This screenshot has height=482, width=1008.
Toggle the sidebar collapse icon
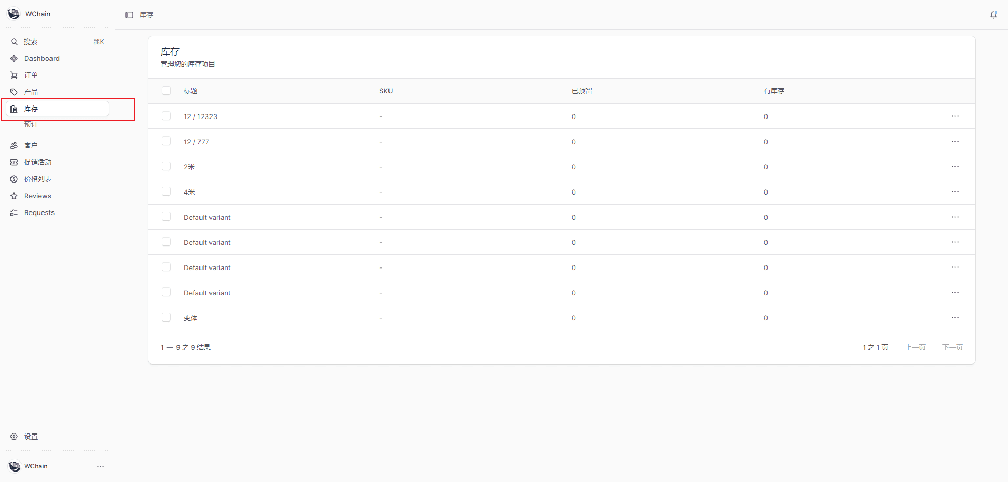[x=129, y=15]
